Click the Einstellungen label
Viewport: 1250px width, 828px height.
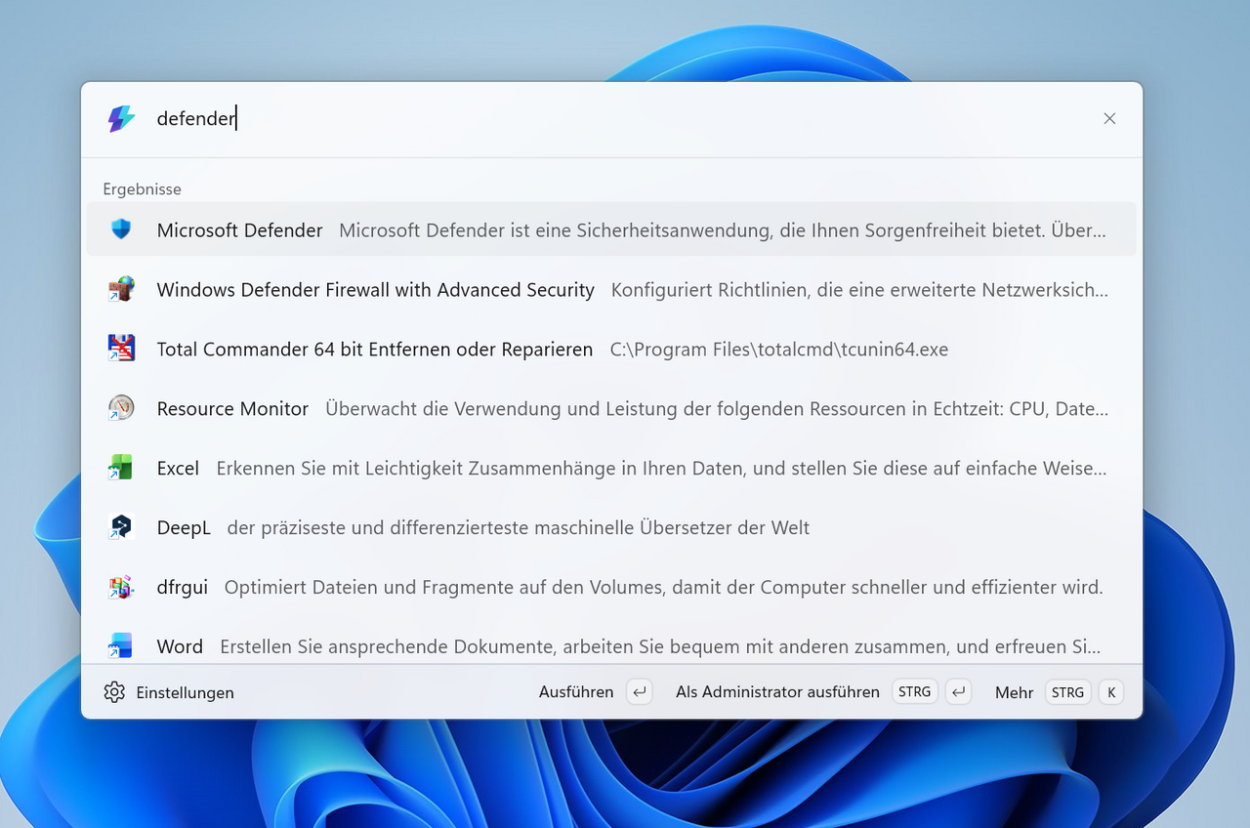186,692
